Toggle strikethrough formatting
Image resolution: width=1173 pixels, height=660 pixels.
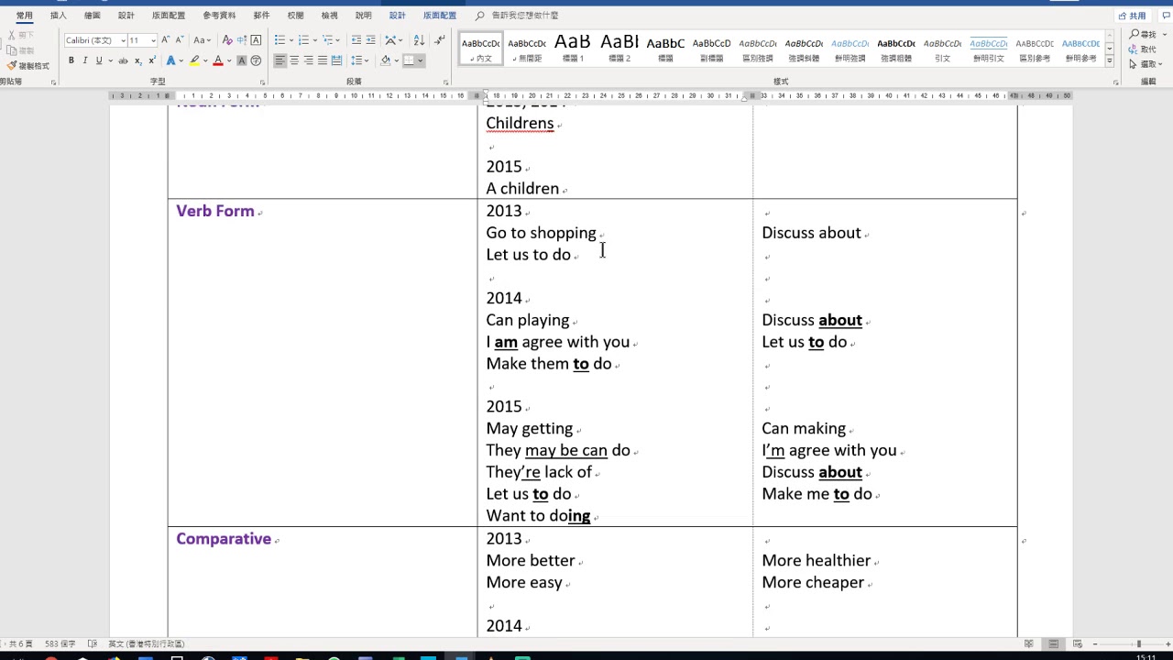(123, 60)
